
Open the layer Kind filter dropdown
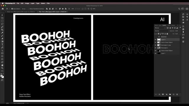tap(160, 28)
